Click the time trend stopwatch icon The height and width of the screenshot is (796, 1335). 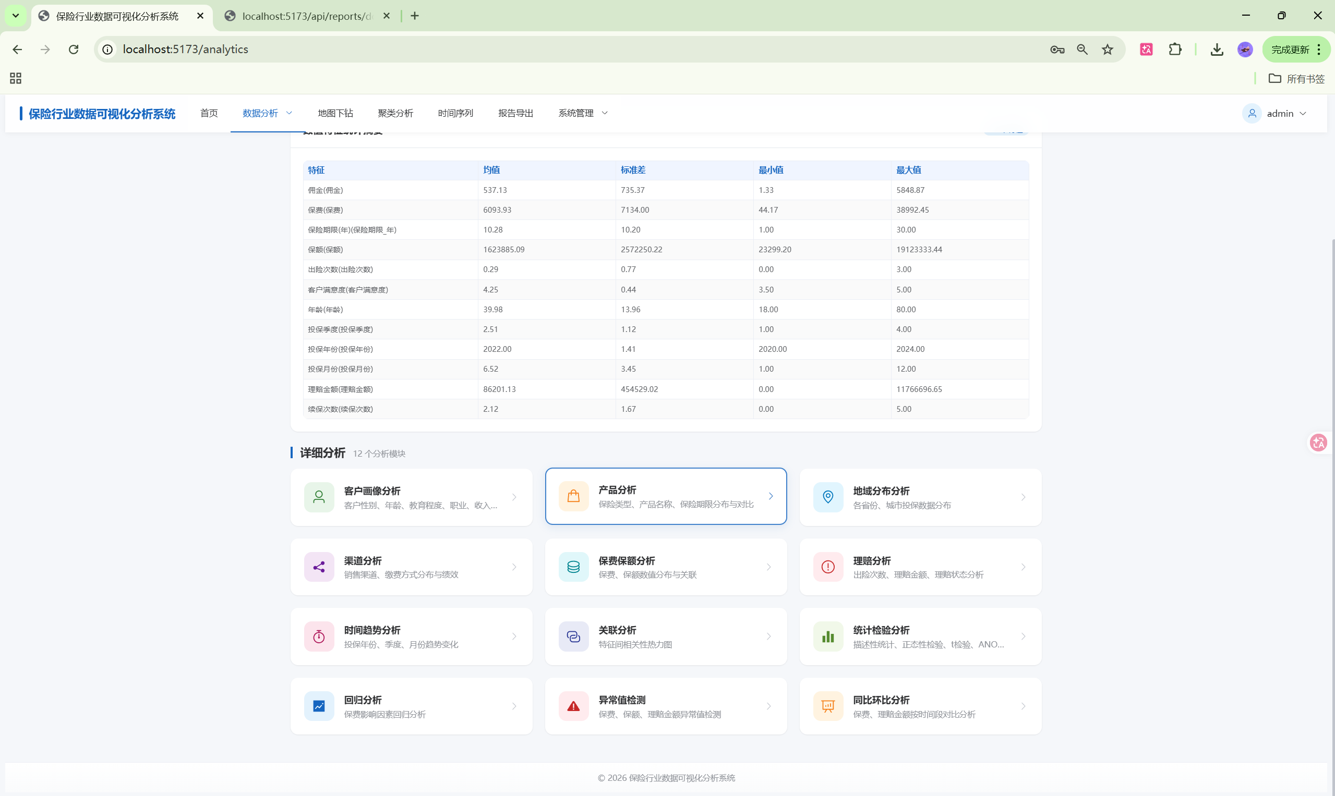[319, 636]
